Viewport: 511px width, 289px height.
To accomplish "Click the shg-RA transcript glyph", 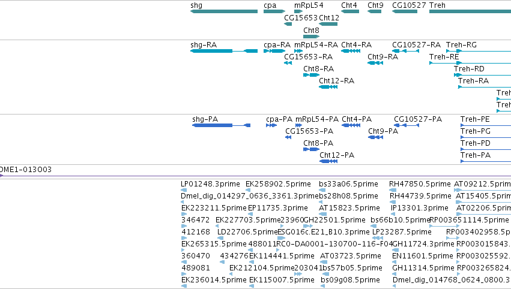I will point(224,51).
